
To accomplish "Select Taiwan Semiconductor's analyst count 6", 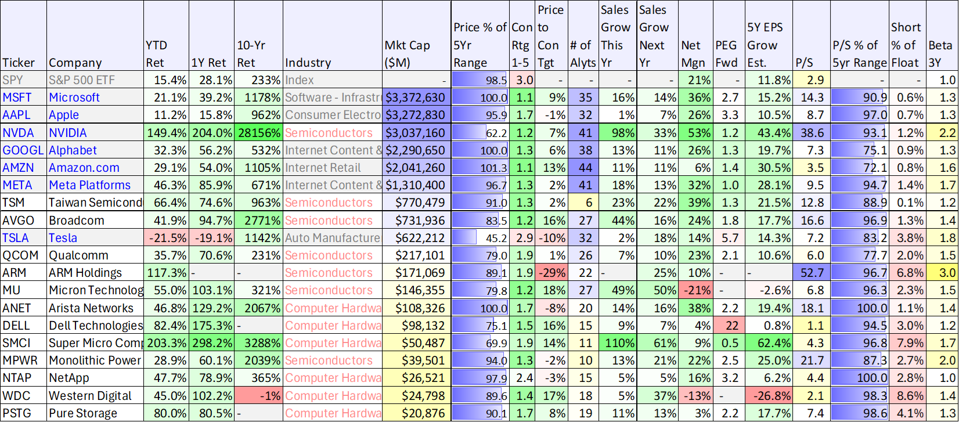I will 583,203.
